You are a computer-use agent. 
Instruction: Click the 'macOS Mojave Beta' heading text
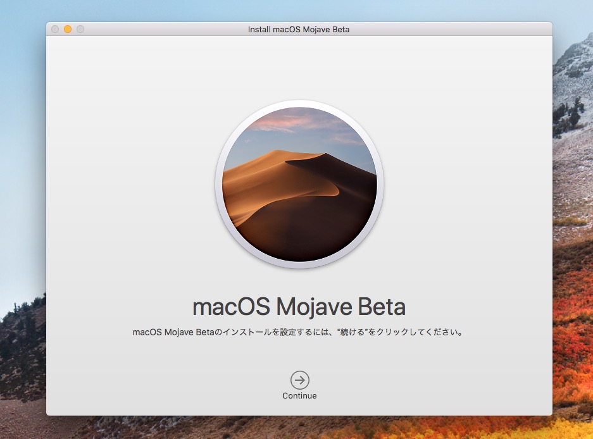299,306
